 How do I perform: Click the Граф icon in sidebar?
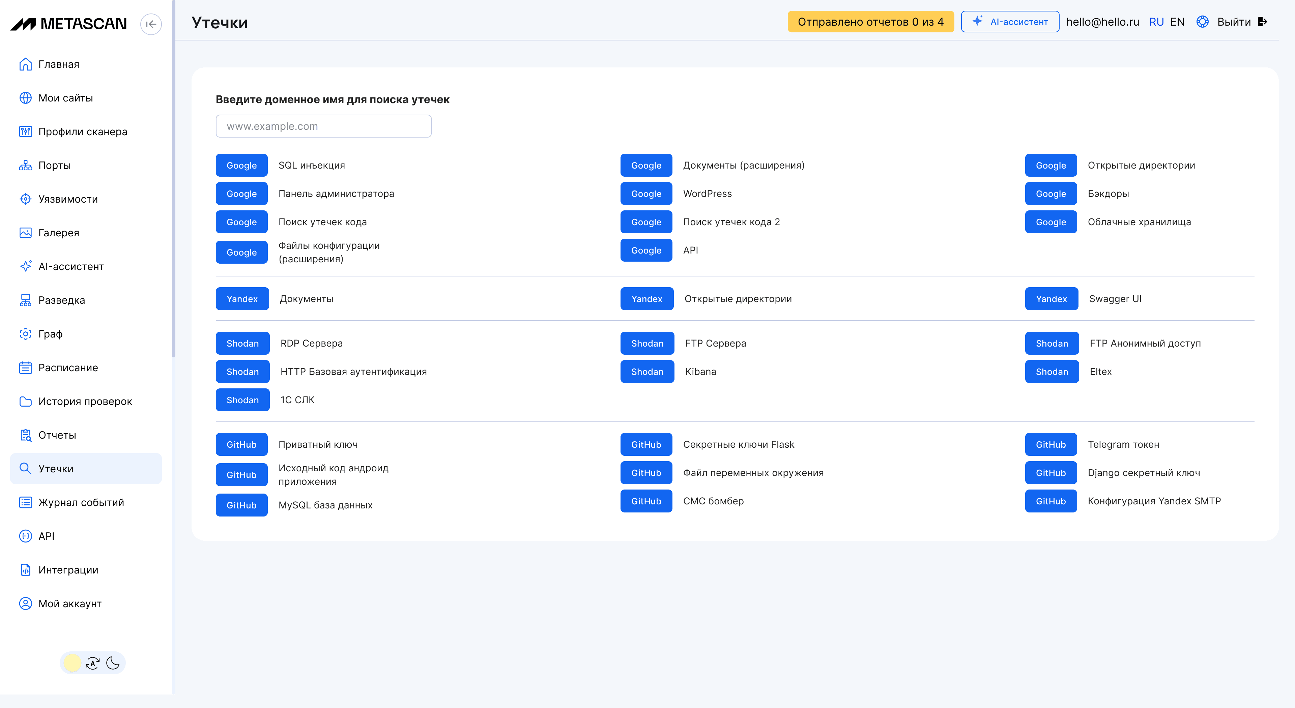(x=25, y=334)
